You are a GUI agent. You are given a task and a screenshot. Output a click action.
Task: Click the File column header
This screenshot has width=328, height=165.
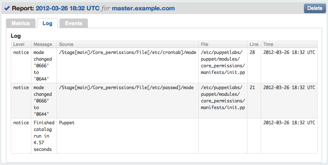(205, 44)
